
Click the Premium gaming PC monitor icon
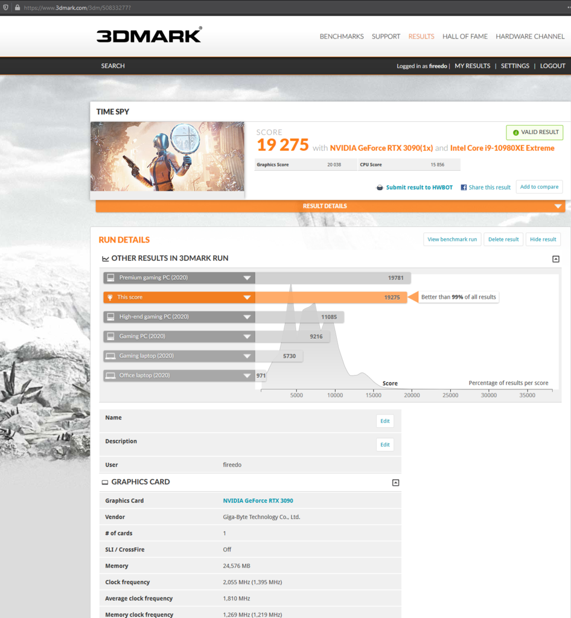click(110, 278)
